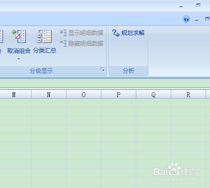Open Solver with 规划求解 button

pyautogui.click(x=129, y=33)
